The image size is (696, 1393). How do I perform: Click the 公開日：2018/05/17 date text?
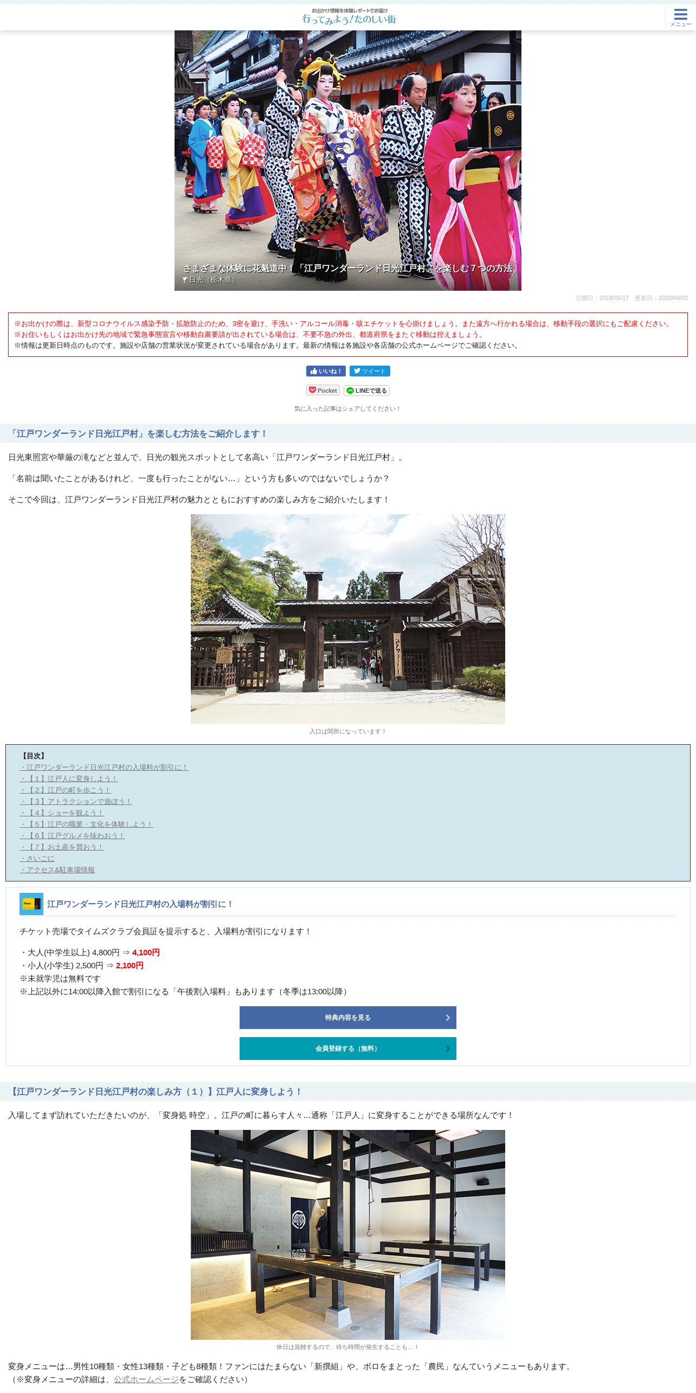[602, 298]
